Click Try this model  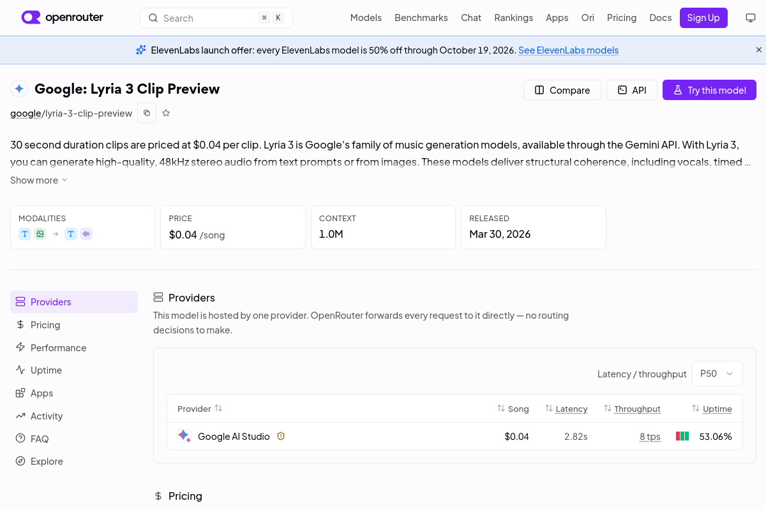pyautogui.click(x=709, y=90)
